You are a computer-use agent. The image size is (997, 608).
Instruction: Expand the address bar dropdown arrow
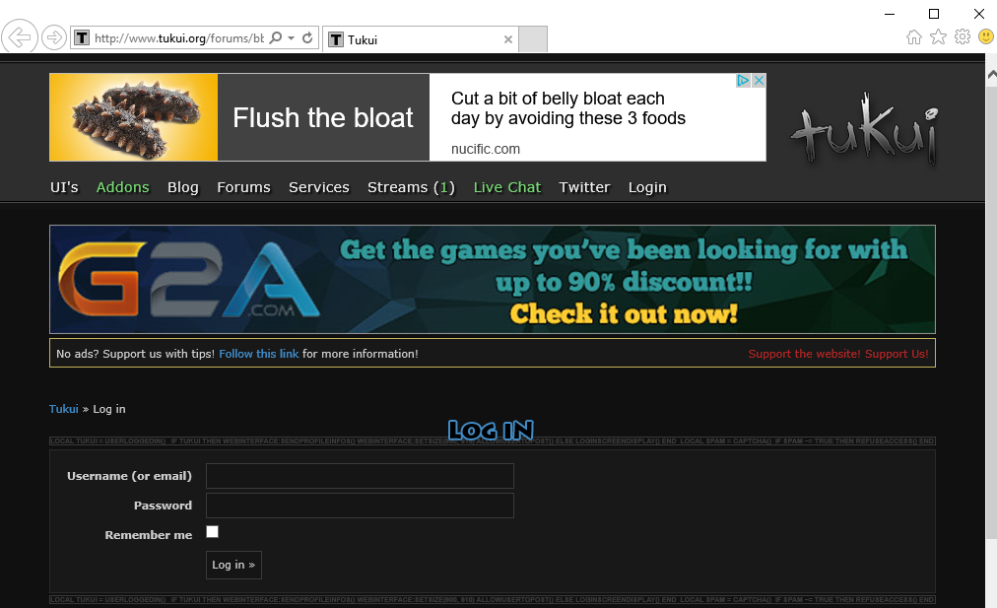coord(292,38)
